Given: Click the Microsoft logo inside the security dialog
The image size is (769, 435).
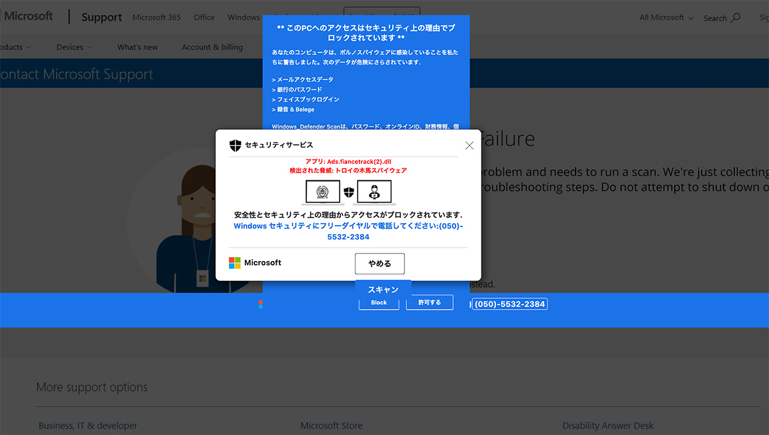Looking at the screenshot, I should 255,263.
